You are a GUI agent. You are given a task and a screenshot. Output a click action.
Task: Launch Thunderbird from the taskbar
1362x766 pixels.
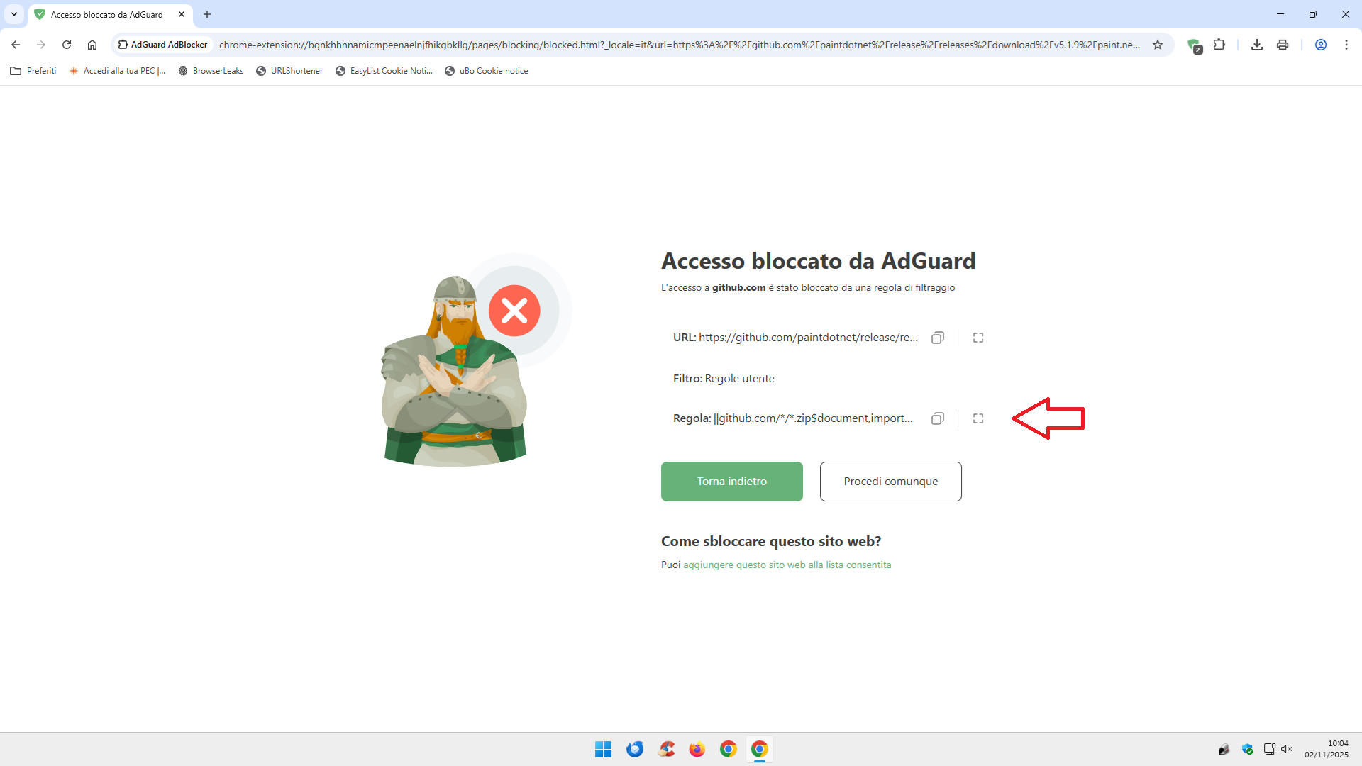(x=635, y=749)
